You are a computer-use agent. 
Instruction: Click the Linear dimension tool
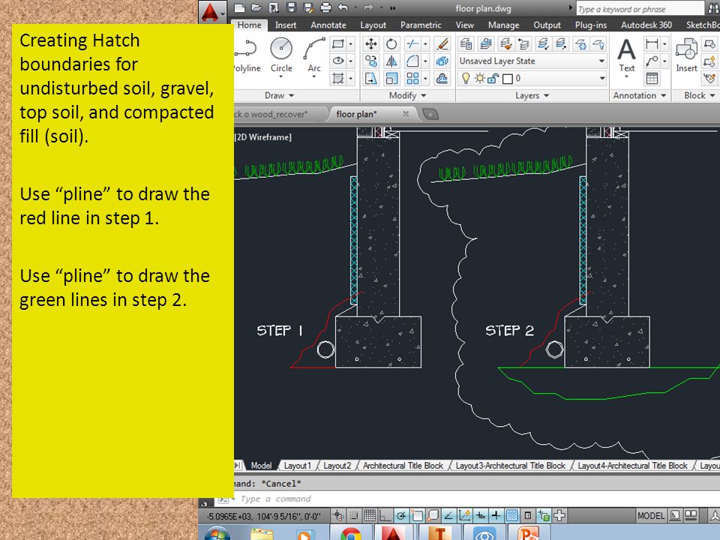click(x=652, y=44)
